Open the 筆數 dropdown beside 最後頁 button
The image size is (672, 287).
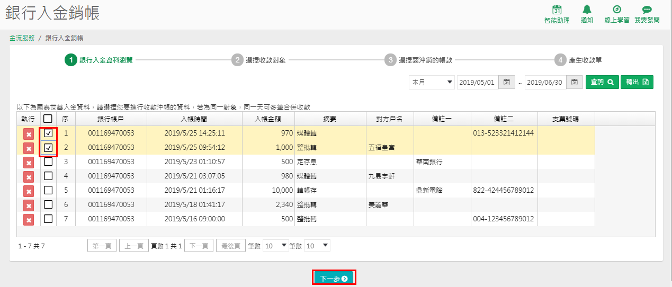tap(275, 246)
